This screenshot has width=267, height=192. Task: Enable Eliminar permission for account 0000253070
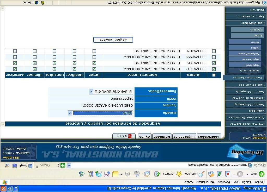coord(35,51)
